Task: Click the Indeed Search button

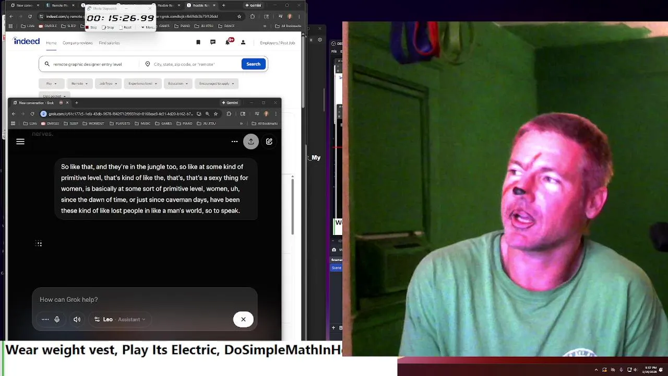Action: pos(253,64)
